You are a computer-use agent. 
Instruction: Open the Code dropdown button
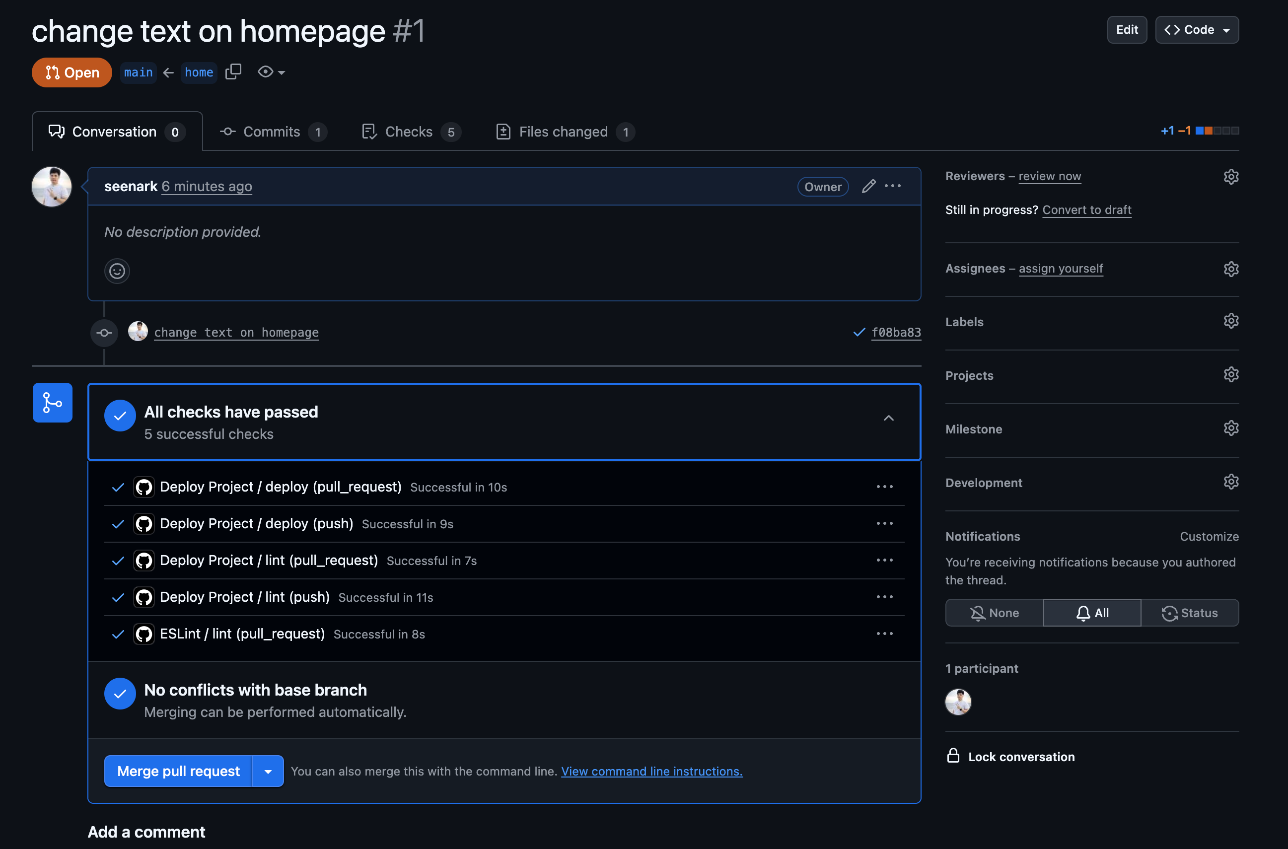click(1197, 30)
